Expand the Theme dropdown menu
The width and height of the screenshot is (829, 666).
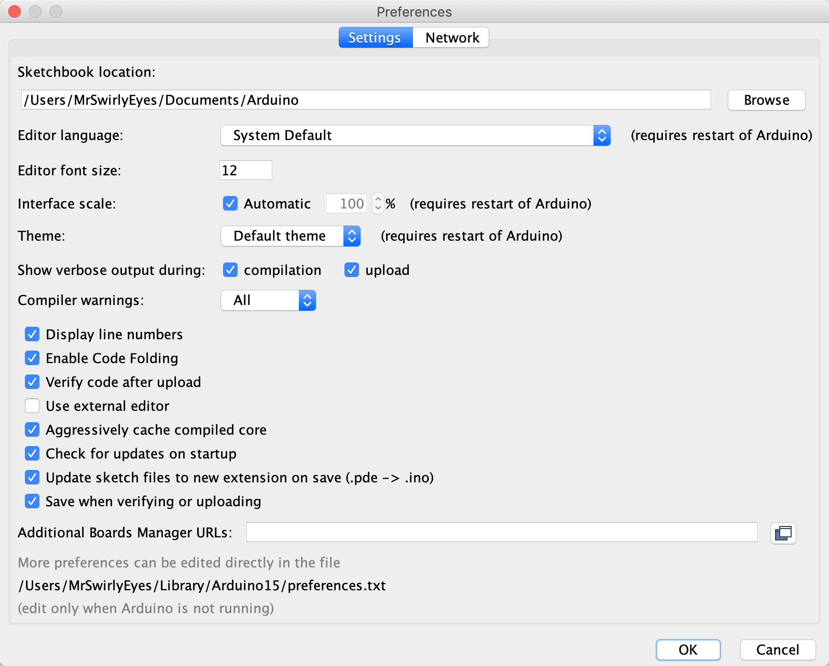click(290, 236)
